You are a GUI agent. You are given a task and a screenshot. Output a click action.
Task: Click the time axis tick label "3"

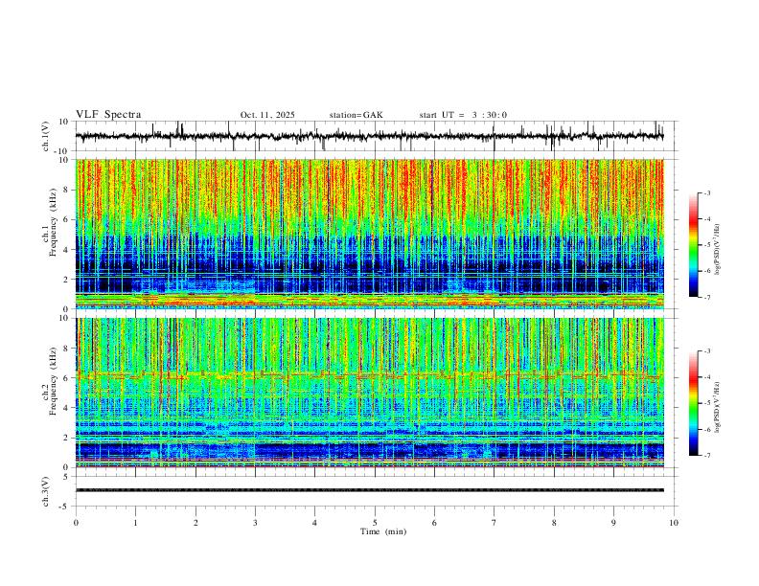point(255,523)
